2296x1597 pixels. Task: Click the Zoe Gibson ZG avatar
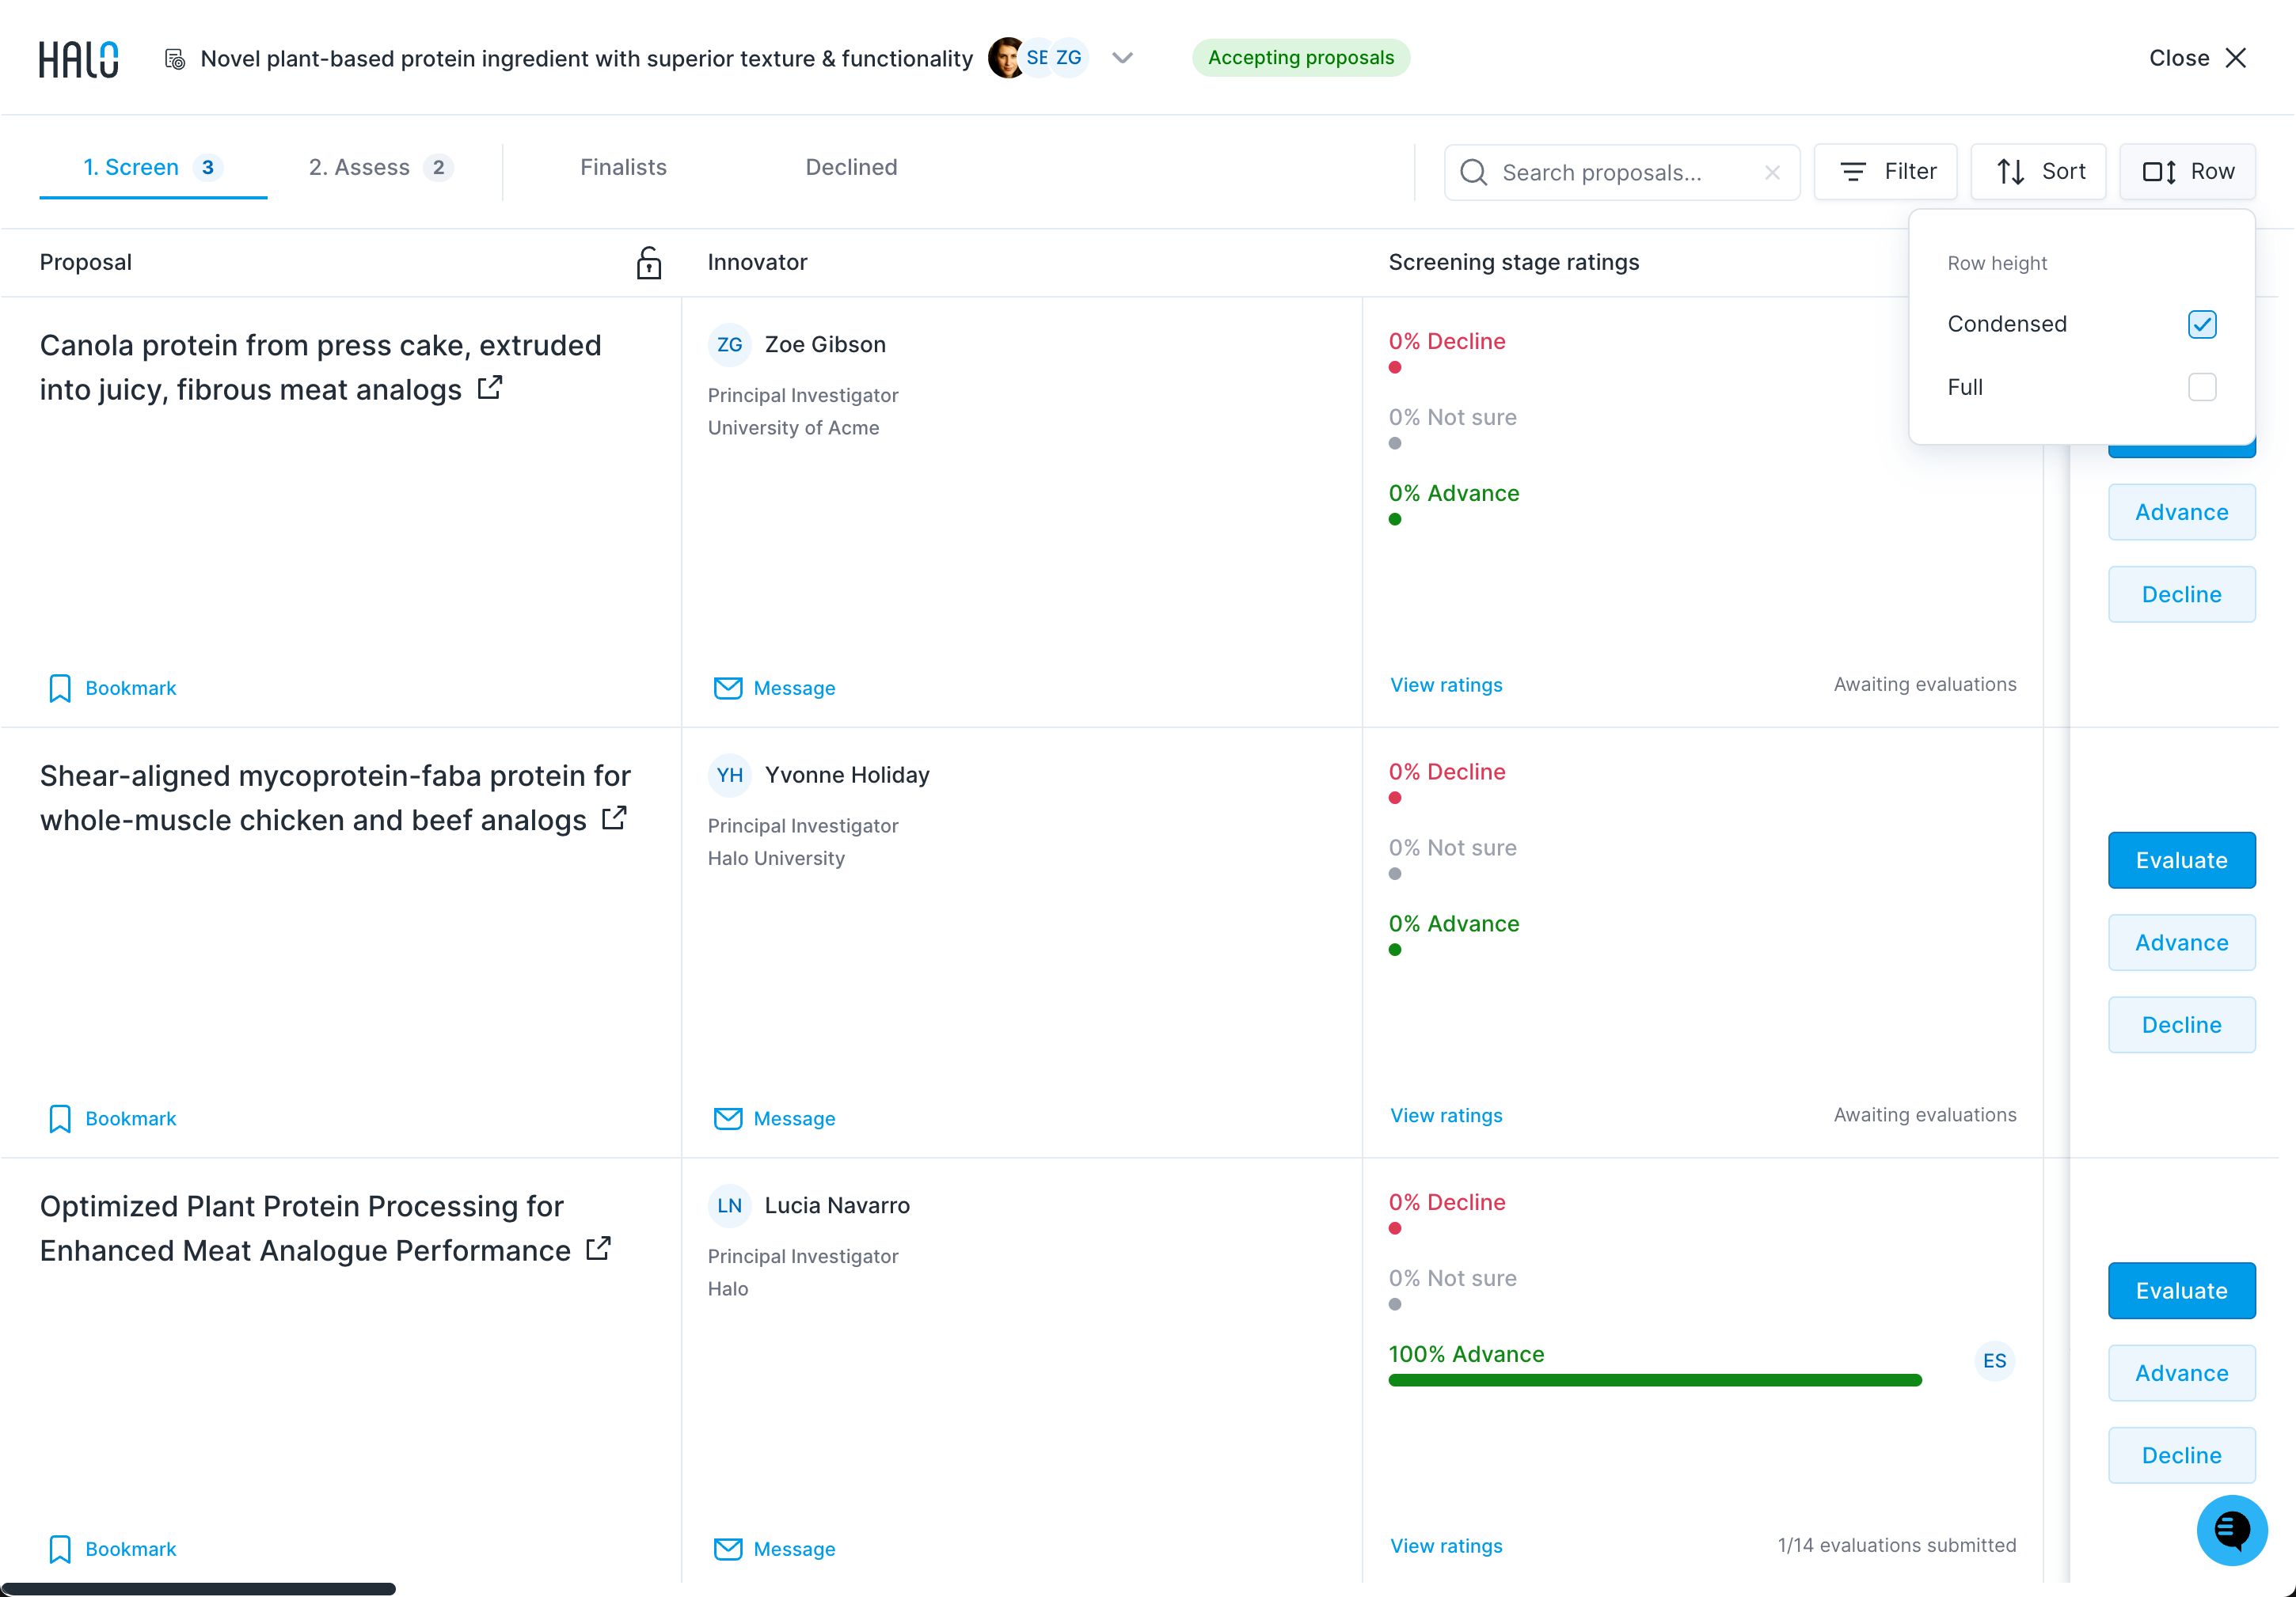pyautogui.click(x=729, y=345)
